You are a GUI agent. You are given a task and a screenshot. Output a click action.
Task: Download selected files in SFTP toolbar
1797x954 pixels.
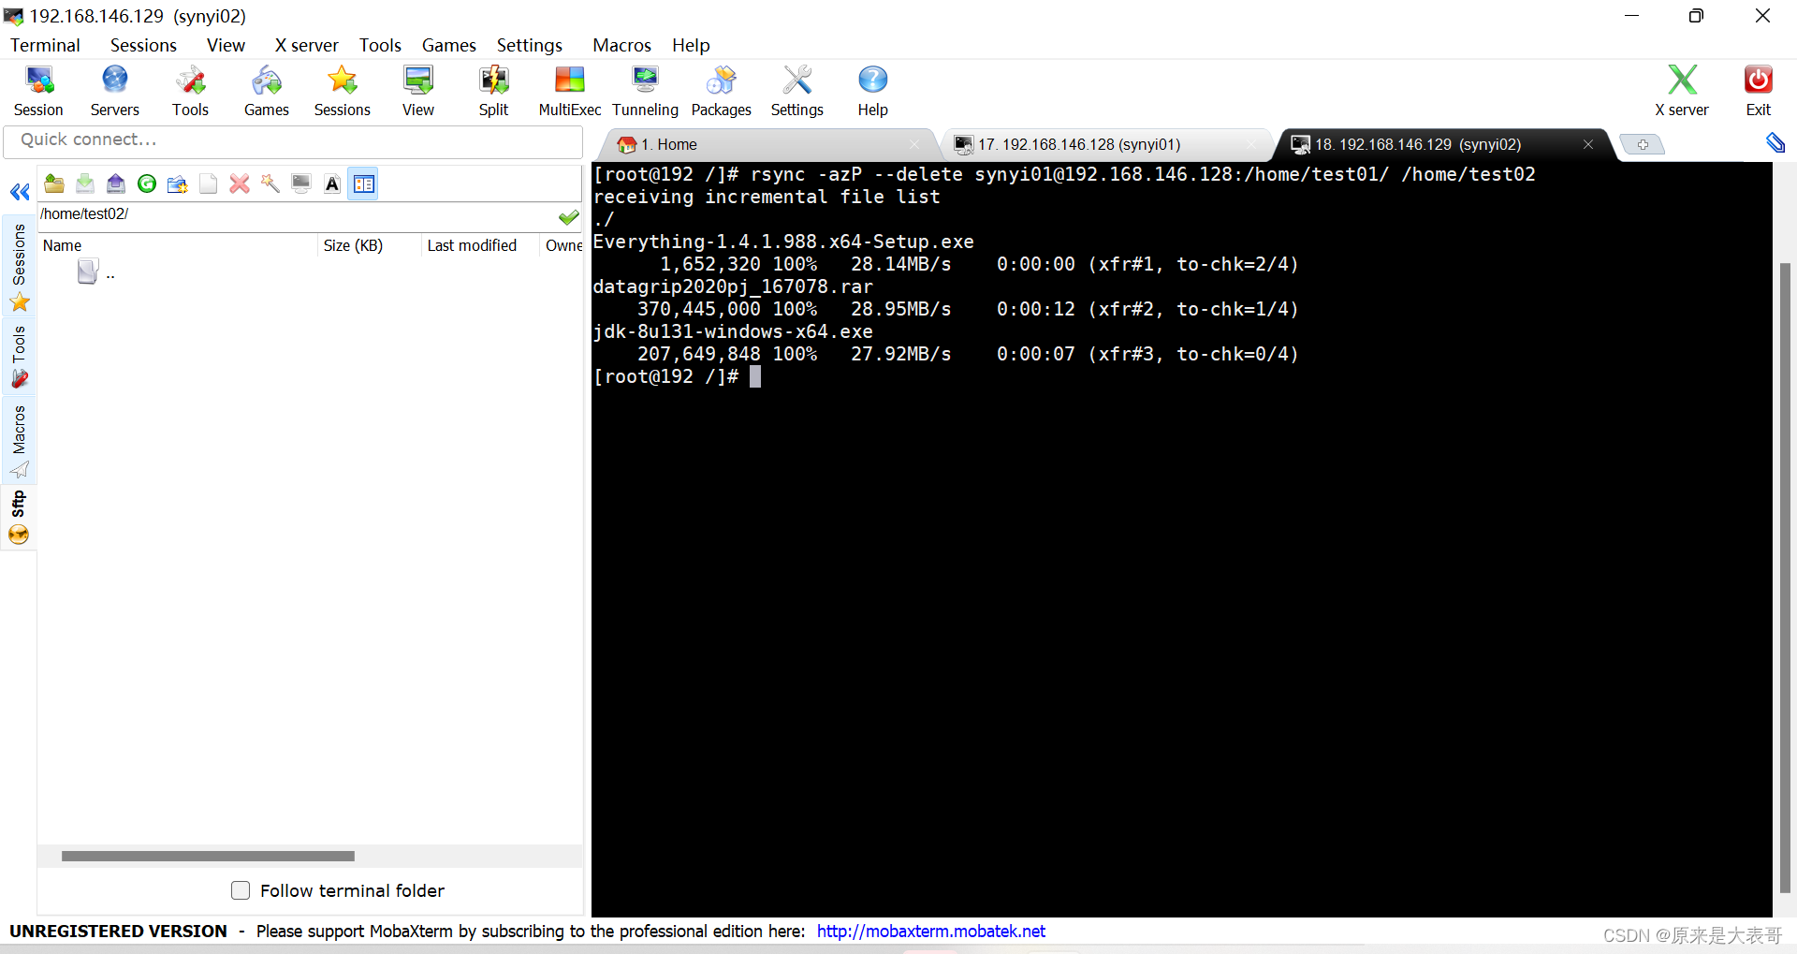(x=85, y=183)
